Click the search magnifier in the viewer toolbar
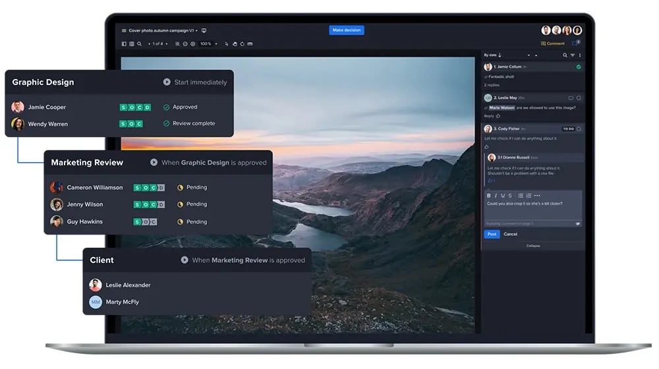Screen dimensions: 659x369 tap(139, 44)
